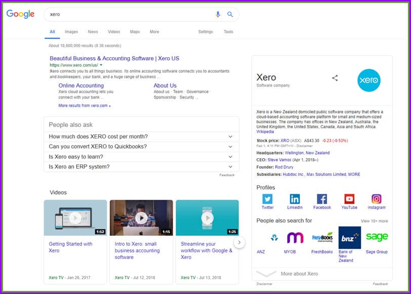The height and width of the screenshot is (294, 411).
Task: Click the https://www.xero.com/us/ URL
Action: (74, 65)
